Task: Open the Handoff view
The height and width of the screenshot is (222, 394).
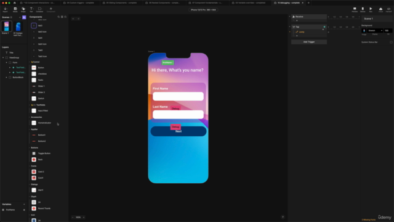Action: click(x=388, y=10)
